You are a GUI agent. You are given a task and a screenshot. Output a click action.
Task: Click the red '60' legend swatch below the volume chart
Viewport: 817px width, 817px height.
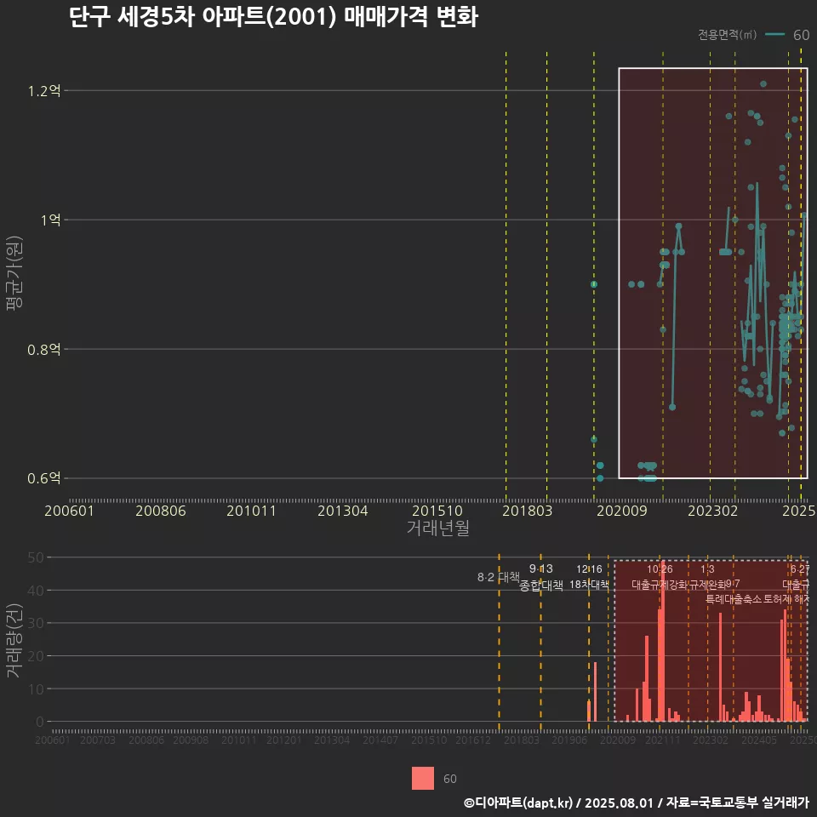pyautogui.click(x=423, y=778)
